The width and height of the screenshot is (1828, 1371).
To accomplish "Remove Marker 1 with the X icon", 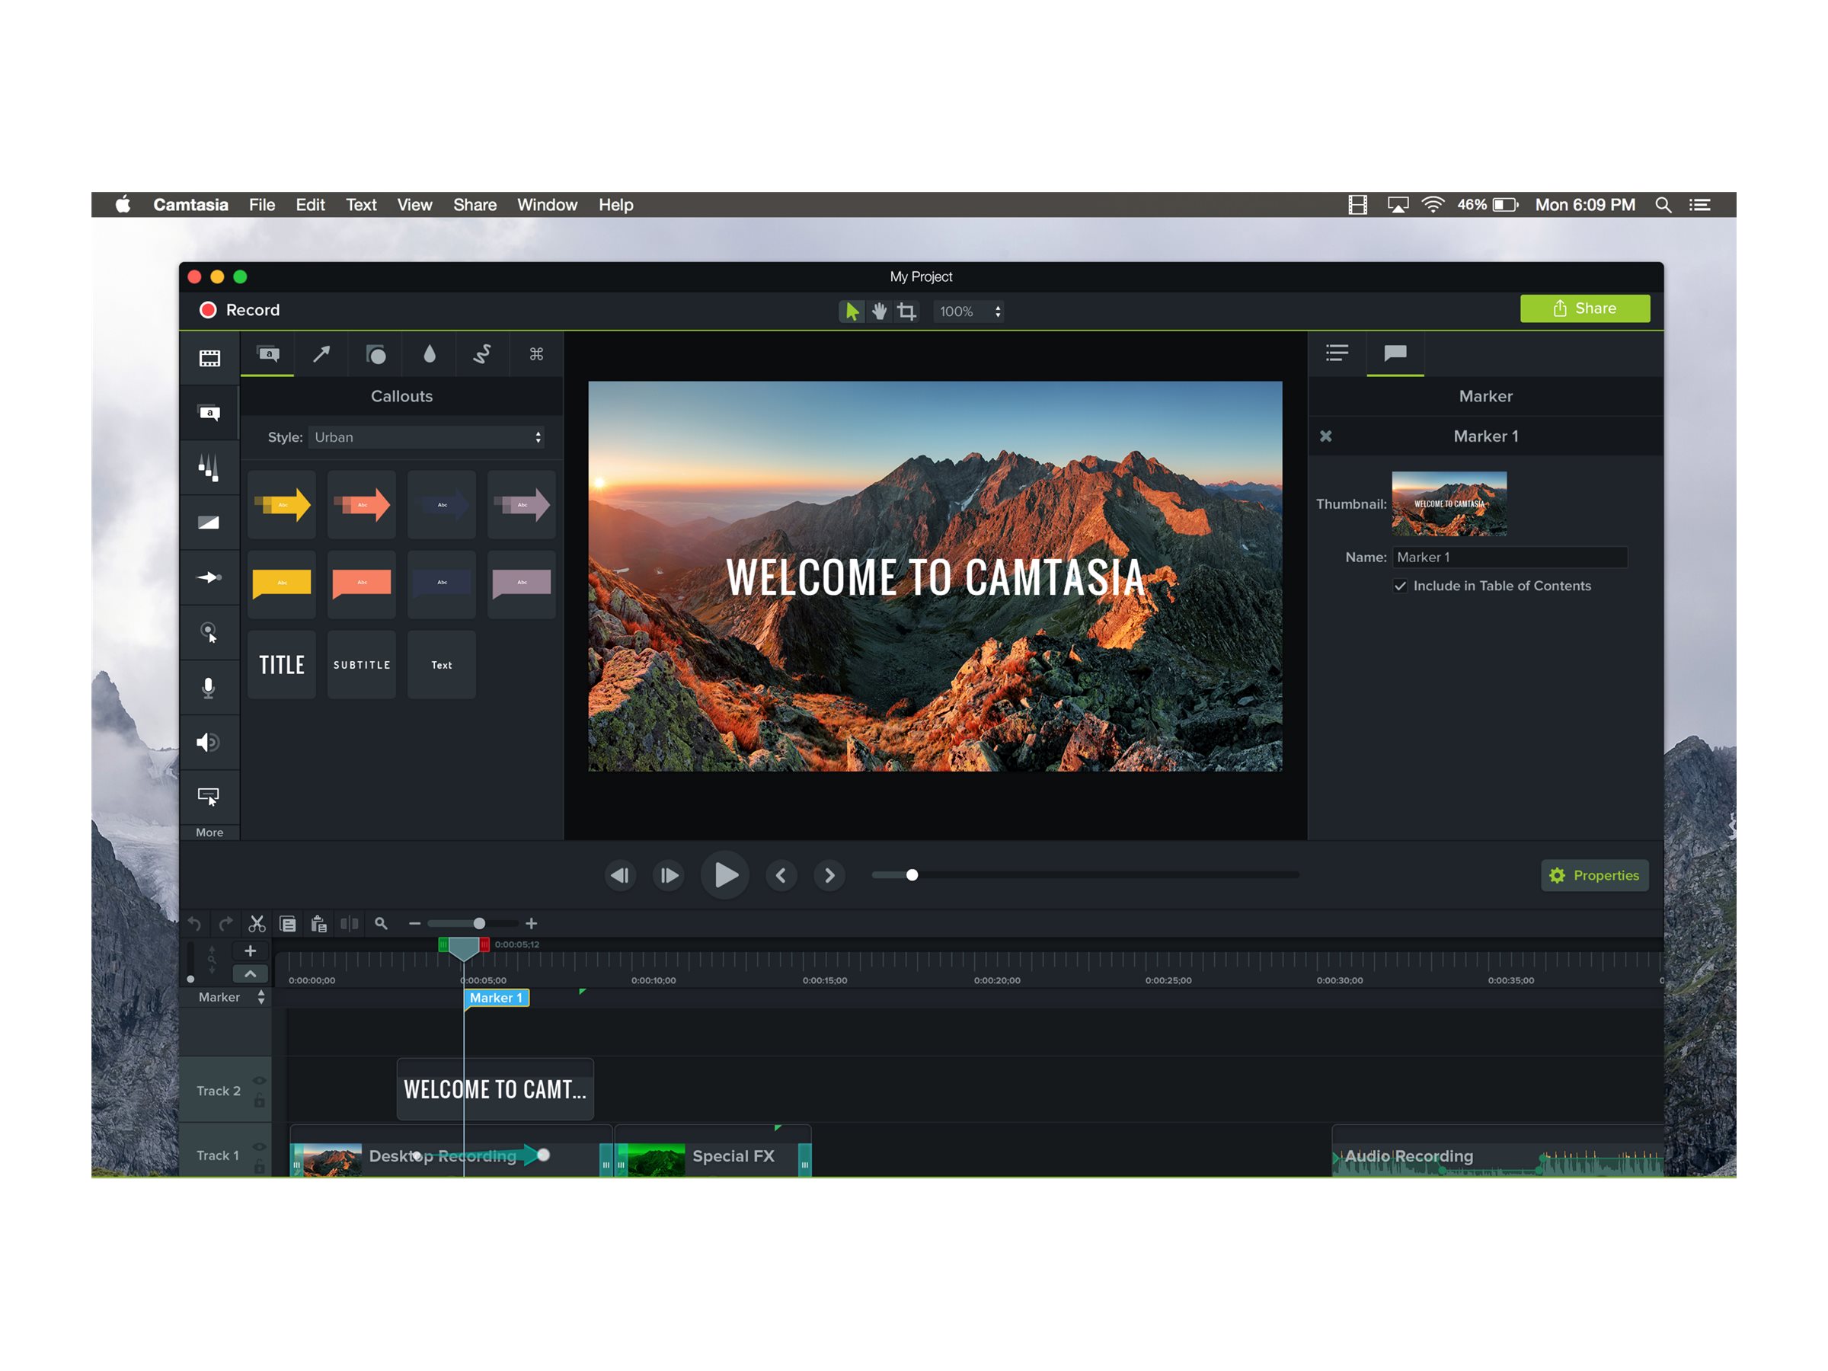I will 1325,436.
